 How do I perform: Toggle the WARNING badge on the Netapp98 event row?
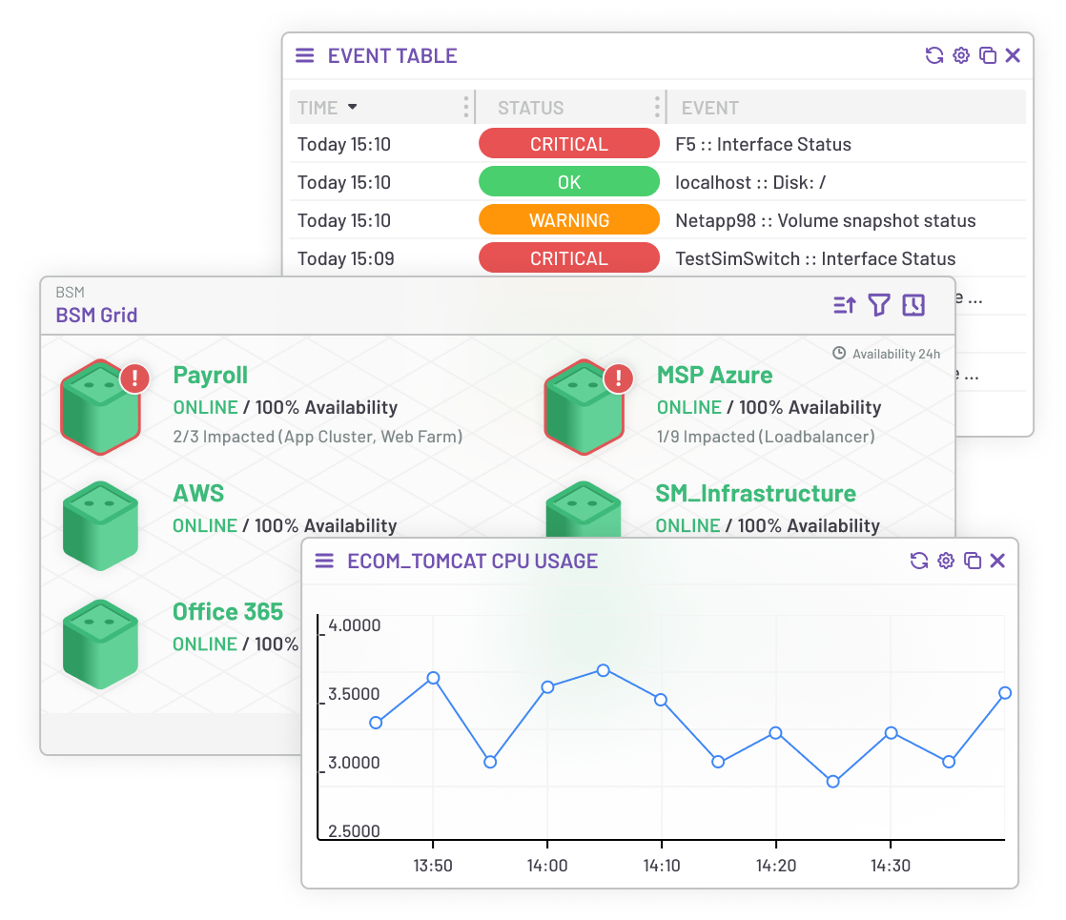(x=568, y=219)
